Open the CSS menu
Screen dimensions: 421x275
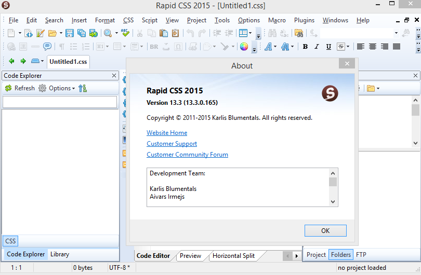pyautogui.click(x=128, y=20)
